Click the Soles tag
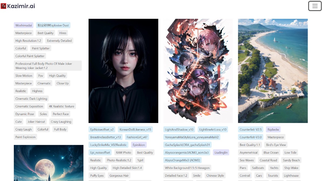 [x=43, y=114]
